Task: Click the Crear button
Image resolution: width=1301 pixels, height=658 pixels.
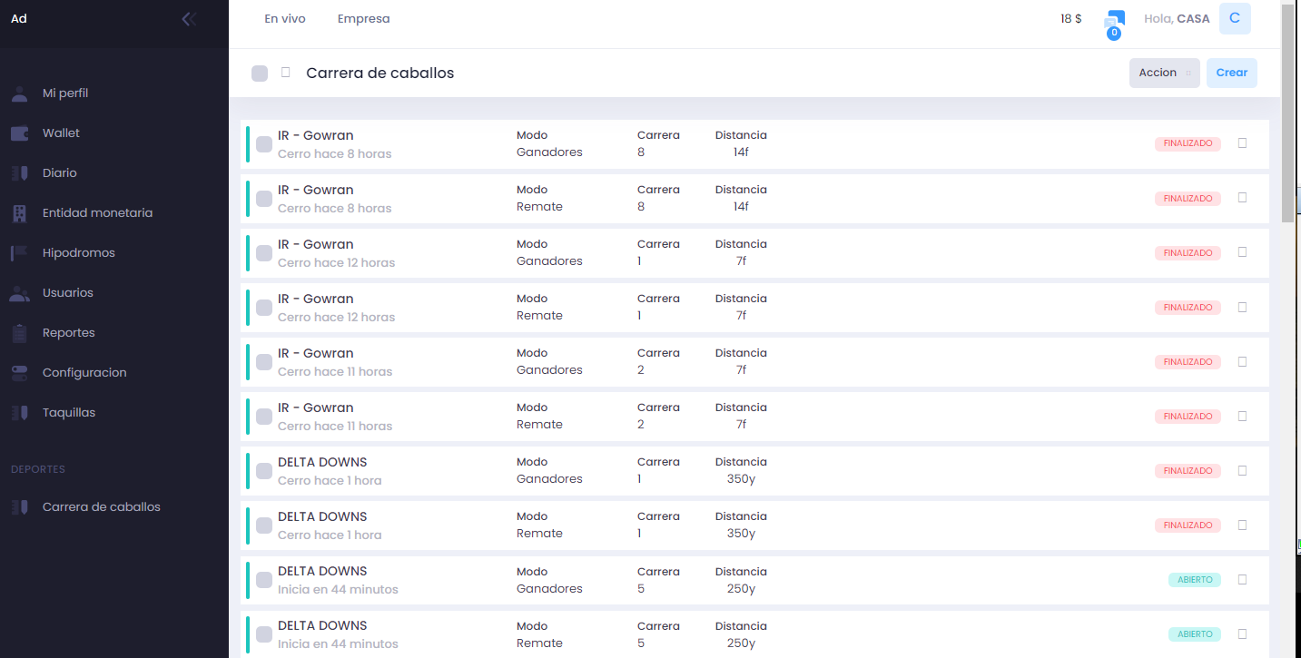Action: [x=1231, y=73]
